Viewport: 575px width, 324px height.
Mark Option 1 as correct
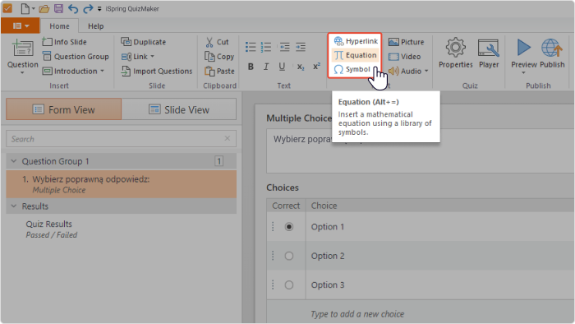289,227
